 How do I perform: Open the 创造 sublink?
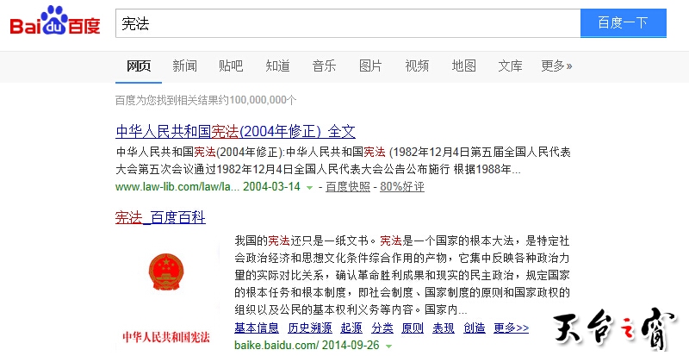pyautogui.click(x=475, y=328)
